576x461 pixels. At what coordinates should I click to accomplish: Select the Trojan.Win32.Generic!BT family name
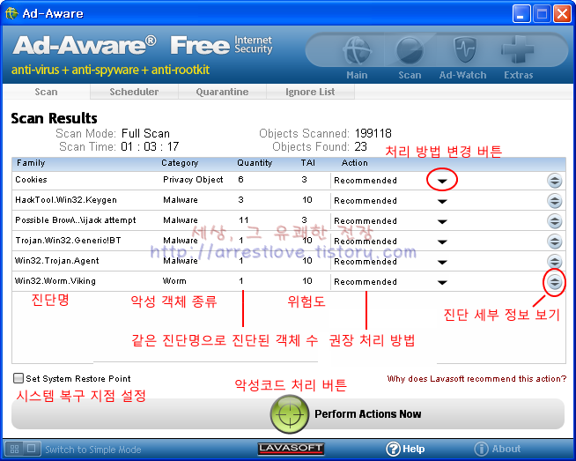tap(68, 240)
